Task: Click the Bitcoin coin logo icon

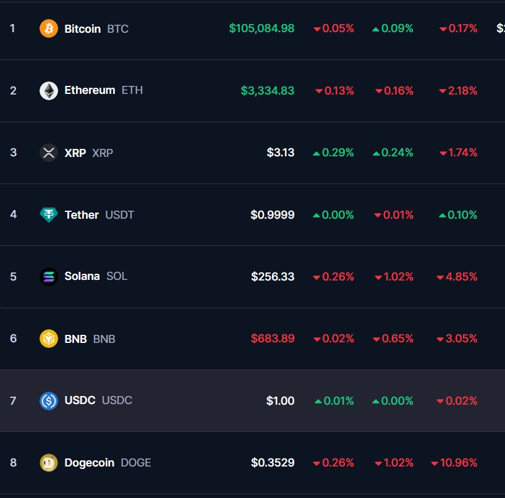Action: point(49,28)
